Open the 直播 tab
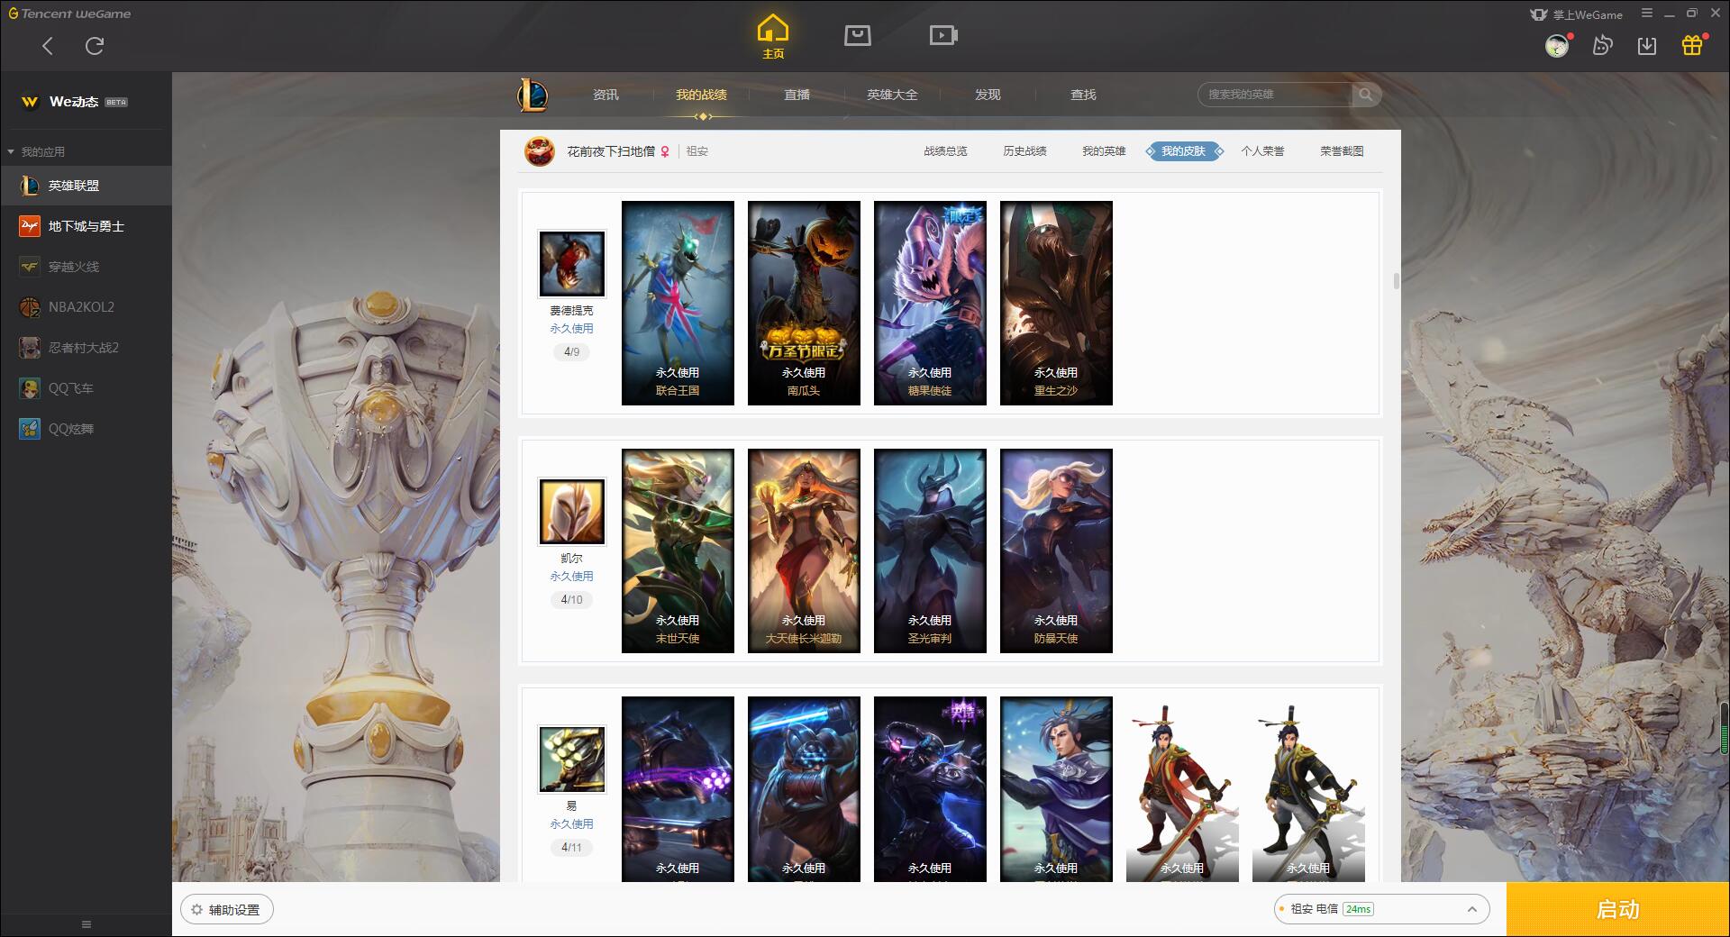 [x=797, y=95]
